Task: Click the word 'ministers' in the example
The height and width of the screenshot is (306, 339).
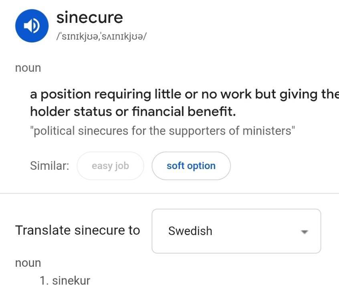Action: pyautogui.click(x=267, y=131)
